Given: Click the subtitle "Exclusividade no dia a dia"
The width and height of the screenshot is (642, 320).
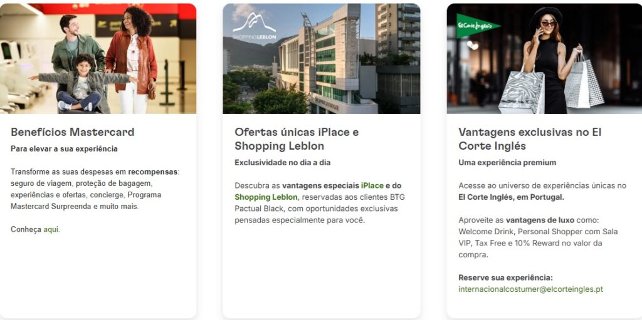Looking at the screenshot, I should pyautogui.click(x=283, y=163).
